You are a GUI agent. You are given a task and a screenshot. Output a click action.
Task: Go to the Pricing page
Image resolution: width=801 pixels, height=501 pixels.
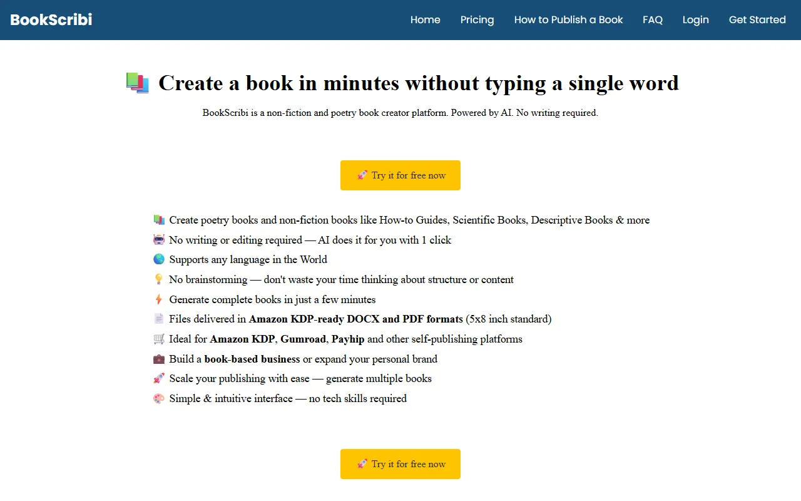click(x=477, y=19)
